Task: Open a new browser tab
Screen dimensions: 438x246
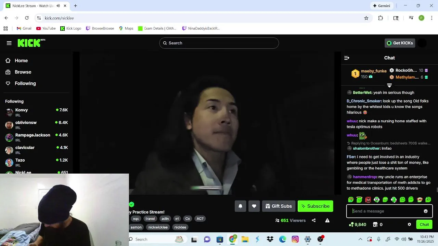Action: click(x=75, y=6)
